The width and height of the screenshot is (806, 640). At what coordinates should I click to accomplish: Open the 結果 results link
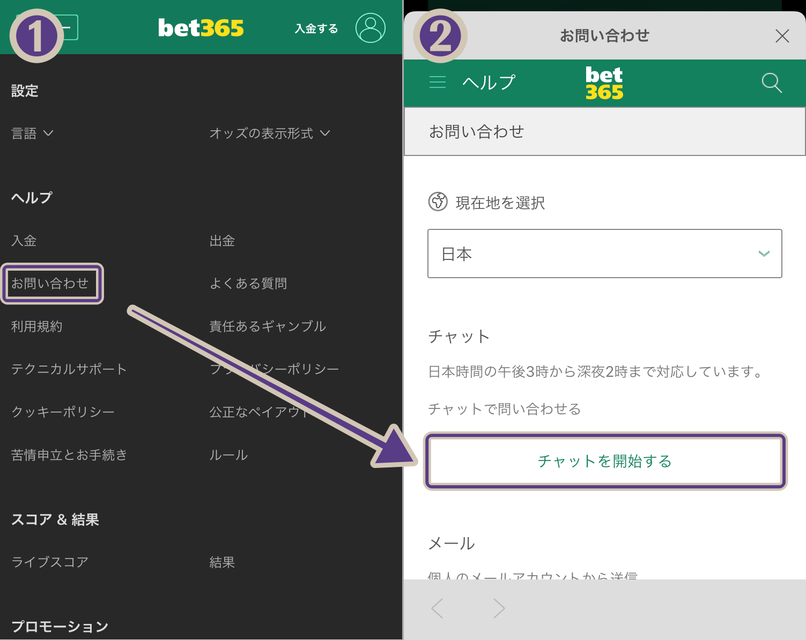pos(222,562)
